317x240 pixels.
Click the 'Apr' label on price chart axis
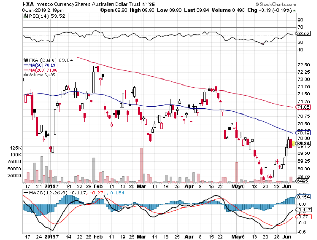tap(189, 186)
